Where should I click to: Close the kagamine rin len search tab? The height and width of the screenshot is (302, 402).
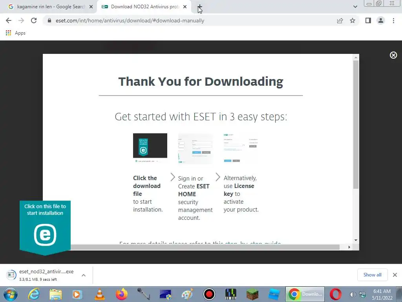pyautogui.click(x=91, y=7)
